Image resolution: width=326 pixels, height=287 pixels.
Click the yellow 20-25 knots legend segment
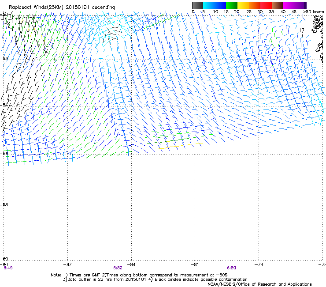click(243, 5)
